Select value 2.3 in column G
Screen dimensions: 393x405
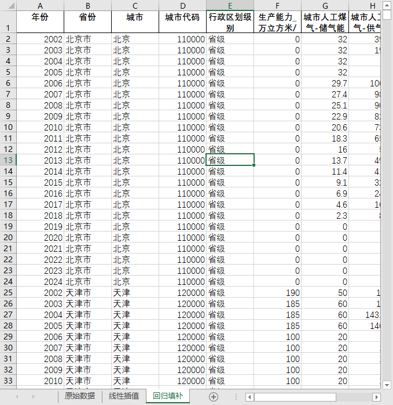[325, 215]
